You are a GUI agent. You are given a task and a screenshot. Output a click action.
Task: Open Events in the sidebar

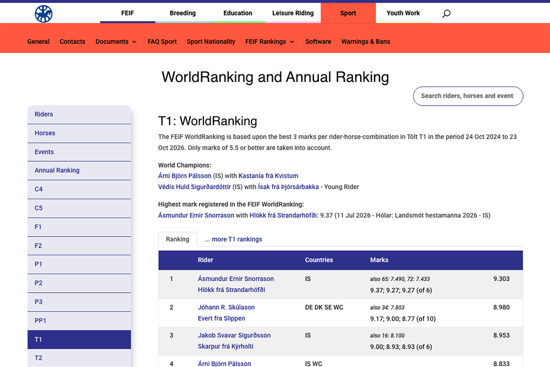tap(79, 152)
